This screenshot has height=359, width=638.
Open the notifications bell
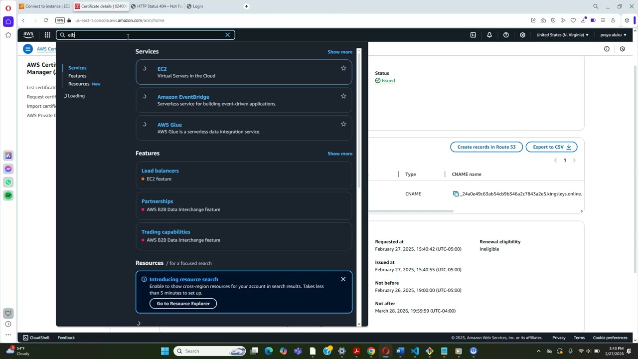[489, 35]
